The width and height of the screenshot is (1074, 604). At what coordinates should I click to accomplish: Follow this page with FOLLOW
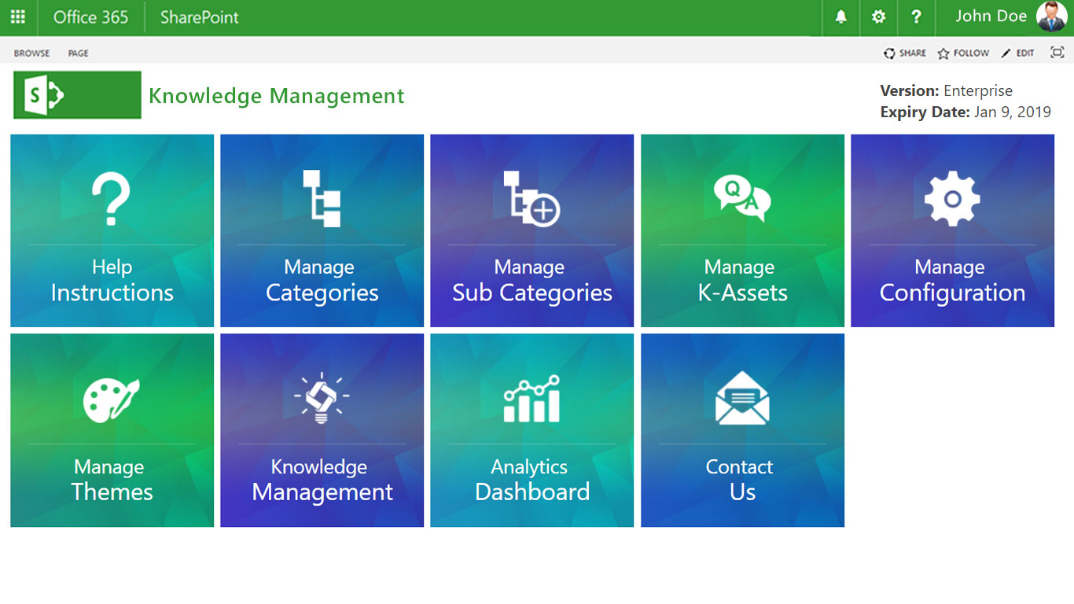[962, 53]
